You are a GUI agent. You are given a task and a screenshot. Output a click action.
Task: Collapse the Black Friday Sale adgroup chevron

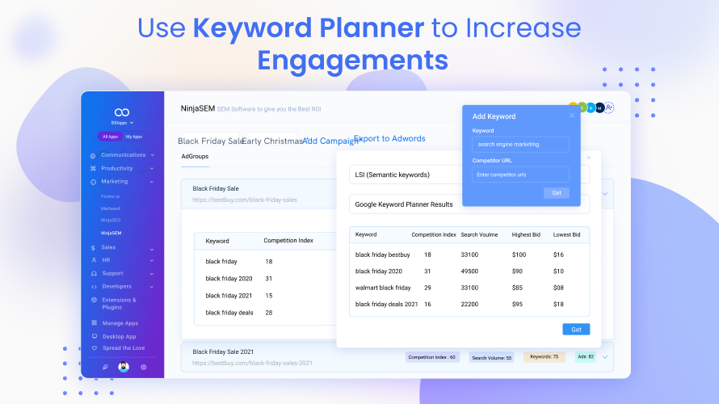pos(605,194)
